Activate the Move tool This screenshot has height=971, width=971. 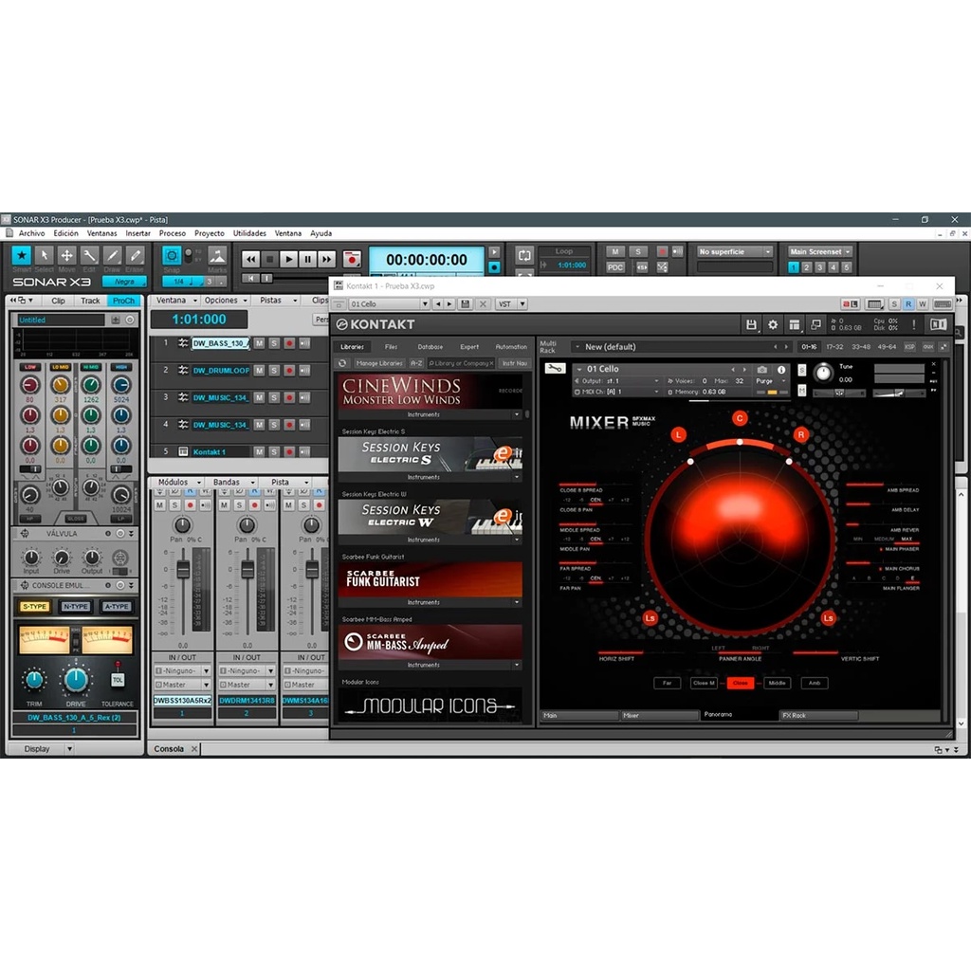(67, 255)
